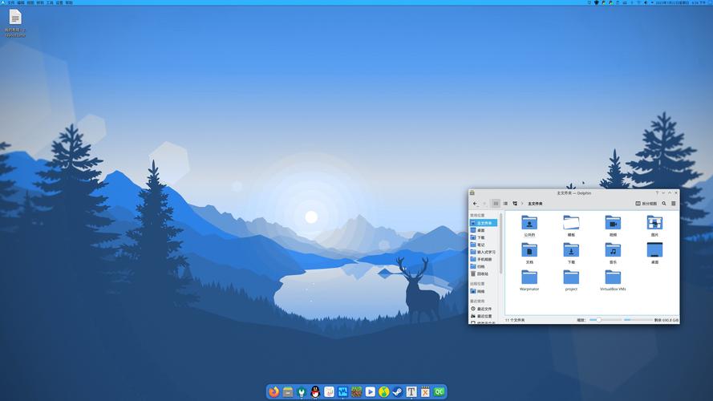
Task: Launch Firefox from the dock
Action: 274,392
